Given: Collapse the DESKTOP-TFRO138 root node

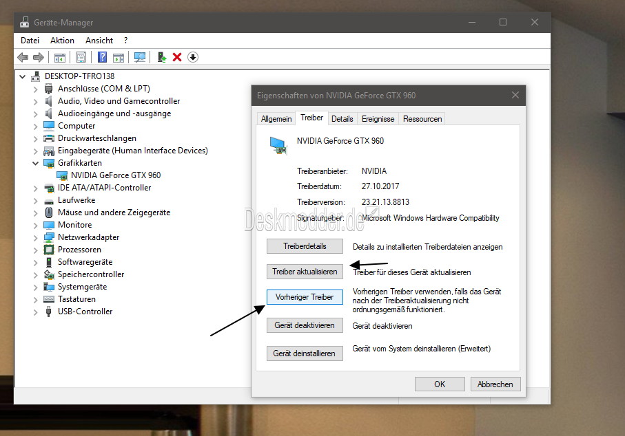Looking at the screenshot, I should 23,76.
